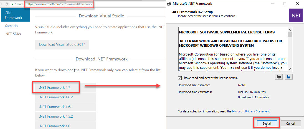304x129 pixels.
Task: Click 'Download size estimate:' label
Action: [194, 85]
